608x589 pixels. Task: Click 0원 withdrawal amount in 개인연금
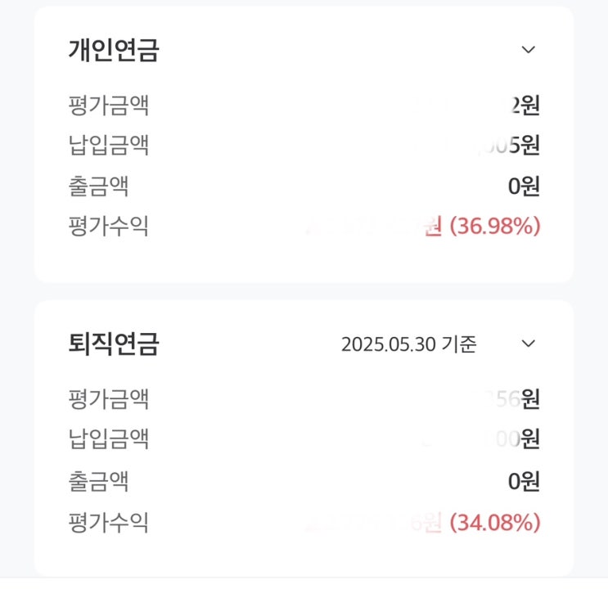coord(524,187)
